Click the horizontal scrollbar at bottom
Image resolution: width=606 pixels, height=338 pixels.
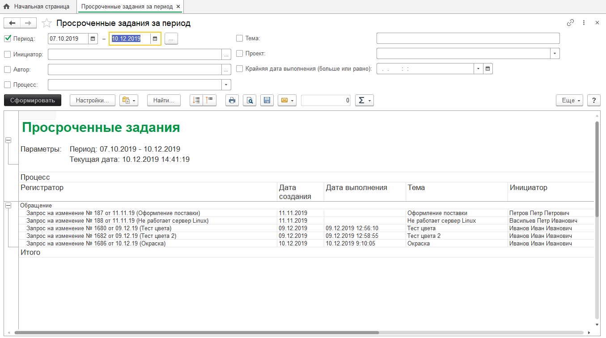click(x=197, y=333)
